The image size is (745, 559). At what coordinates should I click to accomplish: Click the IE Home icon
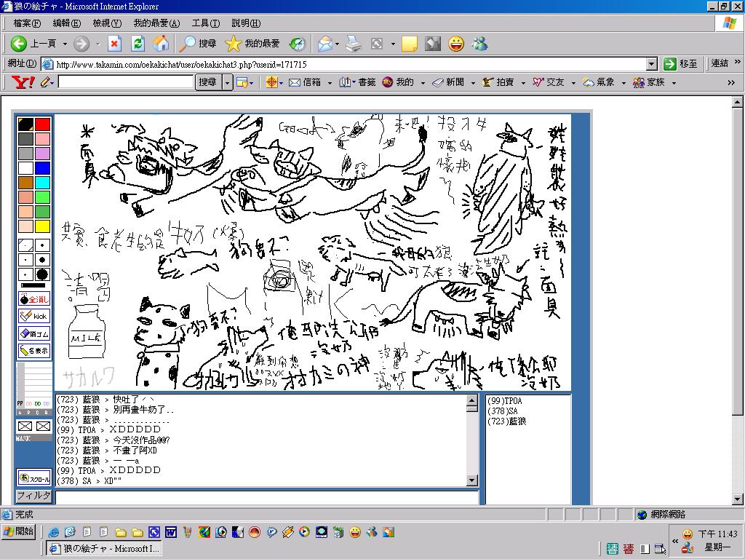161,44
